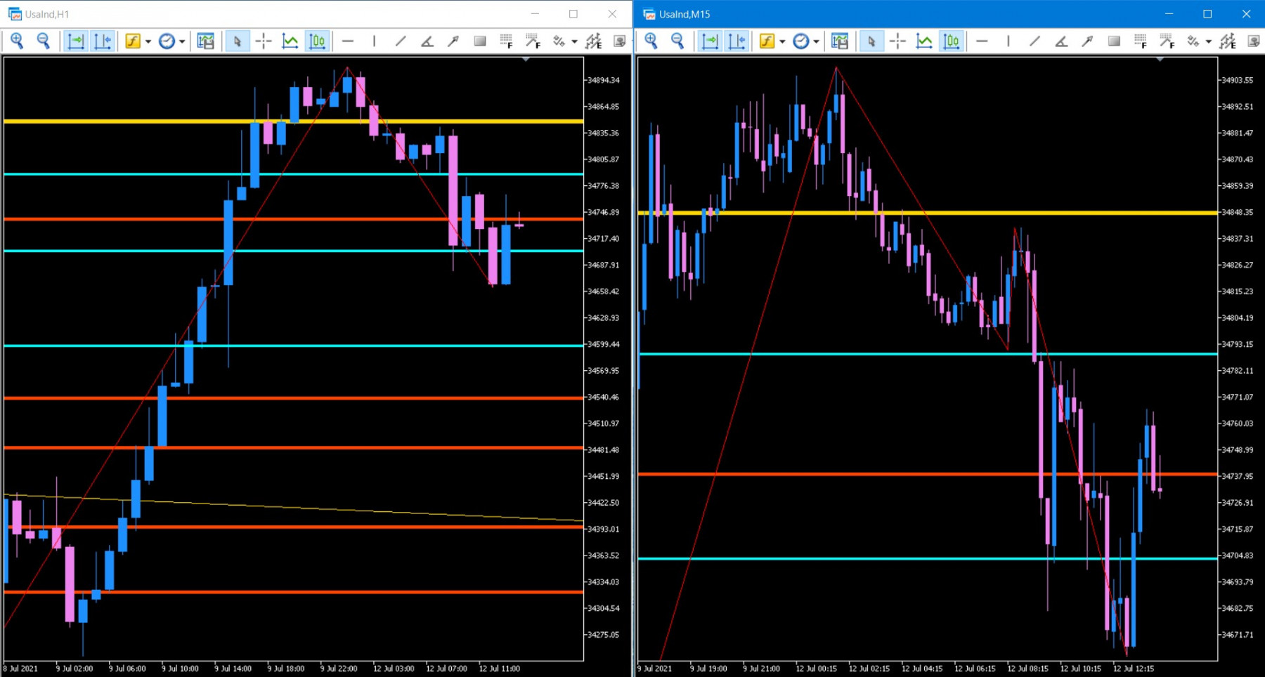Pick trendline tool in M15 toolbar

click(1034, 41)
